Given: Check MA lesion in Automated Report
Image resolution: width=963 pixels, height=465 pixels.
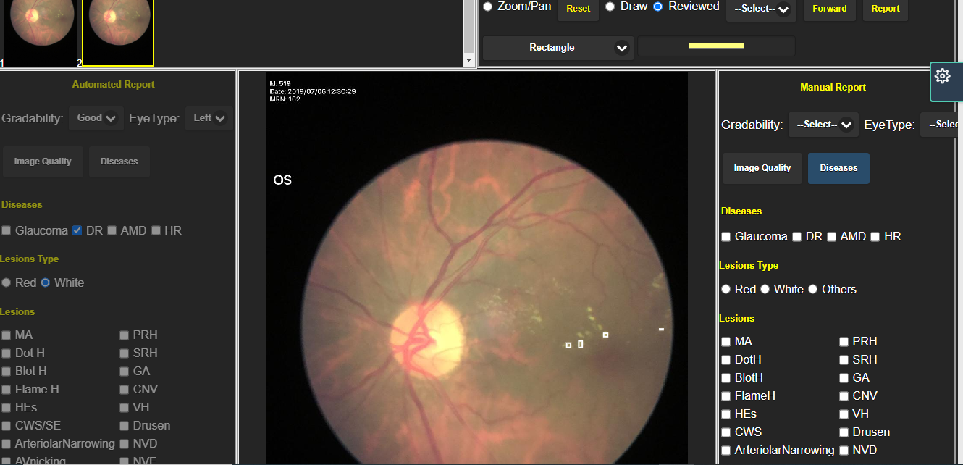Looking at the screenshot, I should tap(7, 335).
